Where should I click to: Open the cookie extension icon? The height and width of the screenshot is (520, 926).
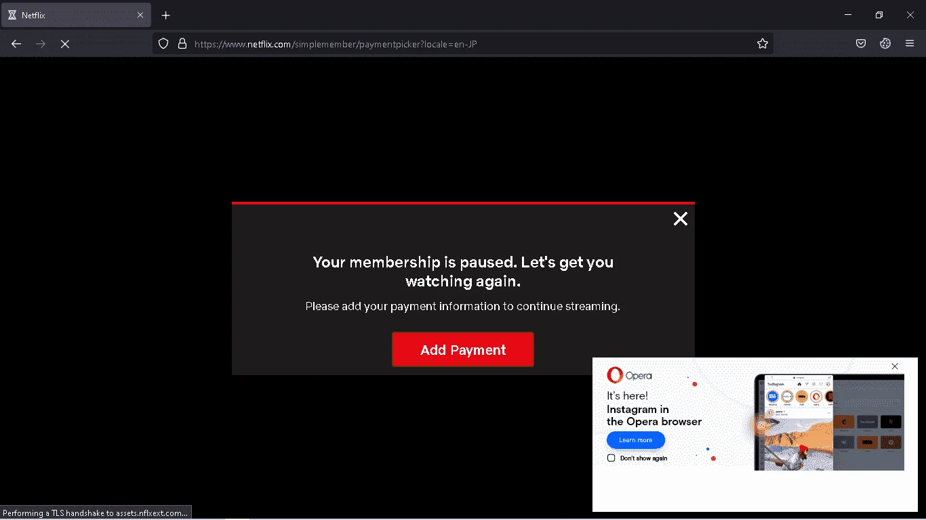coord(885,43)
